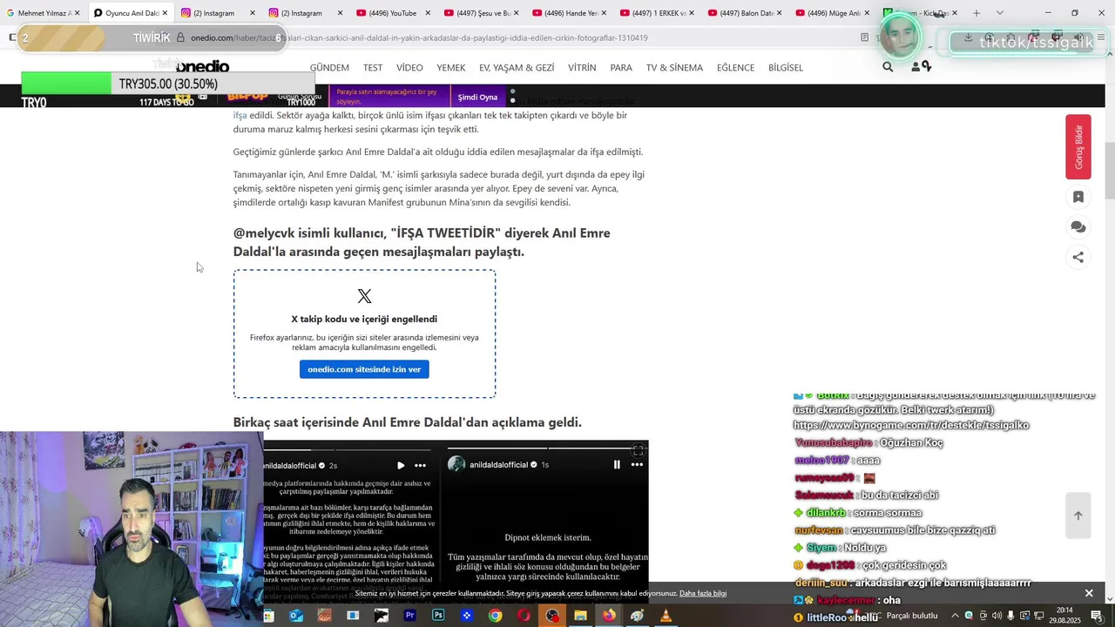Viewport: 1115px width, 627px height.
Task: Open the EĞLENCE menu item
Action: tap(735, 68)
